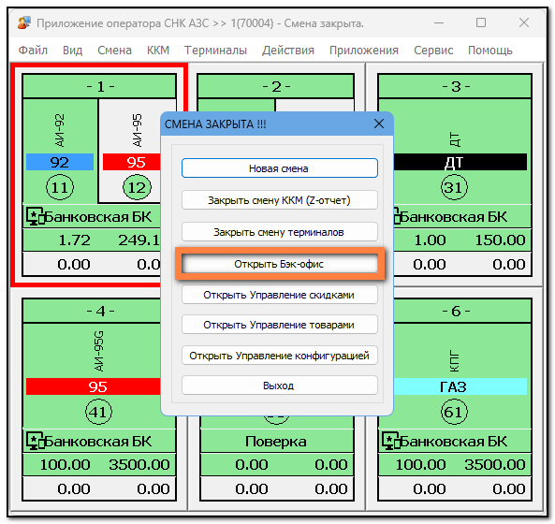Click 'Открыть Управление скидками' button
Screen dimensions: 555x524
[x=280, y=295]
